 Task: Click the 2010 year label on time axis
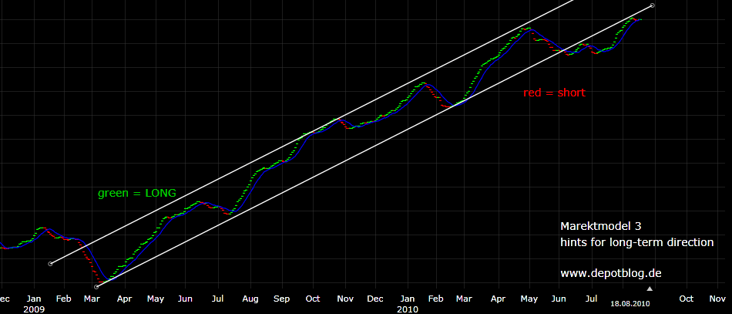tap(408, 309)
